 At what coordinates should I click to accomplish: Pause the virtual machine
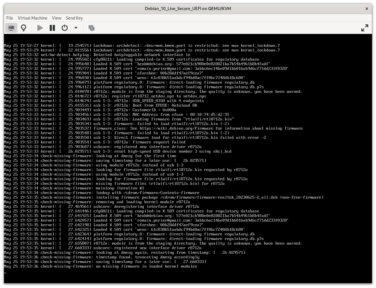(x=52, y=28)
